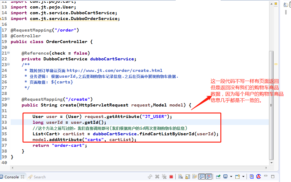Click the URL http://www.jt.com/order/create.html in the comment
The height and width of the screenshot is (182, 291).
click(114, 70)
